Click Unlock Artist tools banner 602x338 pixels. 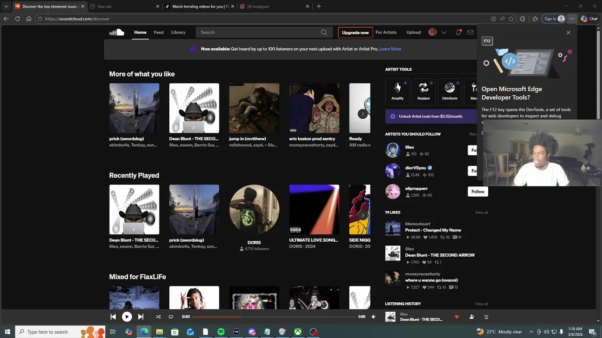coord(431,116)
